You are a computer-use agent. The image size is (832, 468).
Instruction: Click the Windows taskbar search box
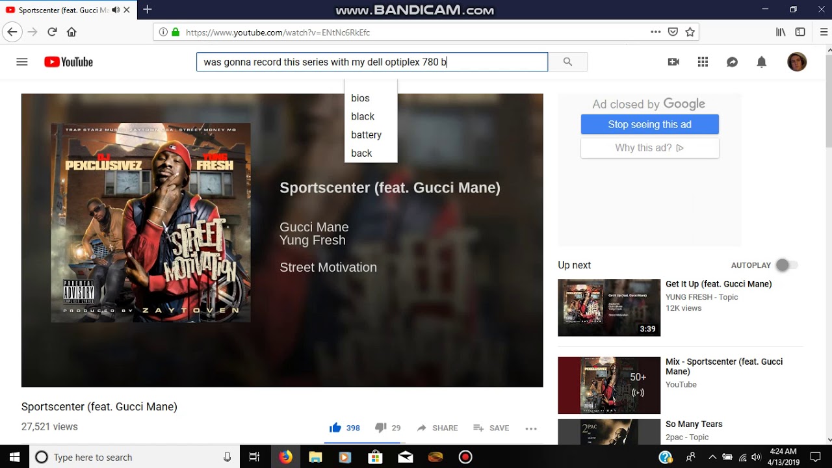pos(135,457)
